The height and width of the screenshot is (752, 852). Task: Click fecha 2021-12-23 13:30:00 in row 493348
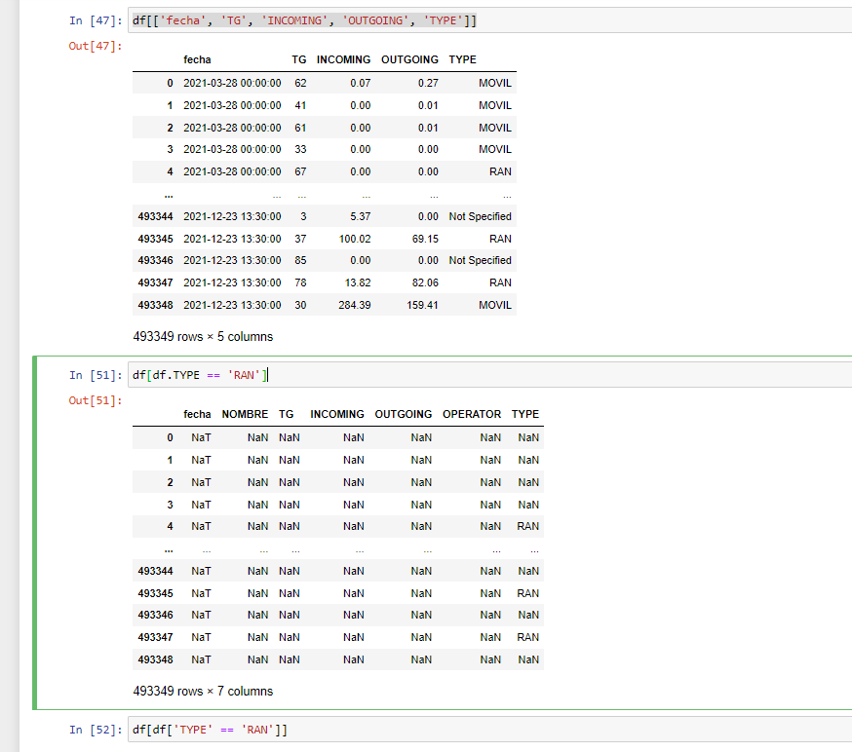[x=232, y=305]
